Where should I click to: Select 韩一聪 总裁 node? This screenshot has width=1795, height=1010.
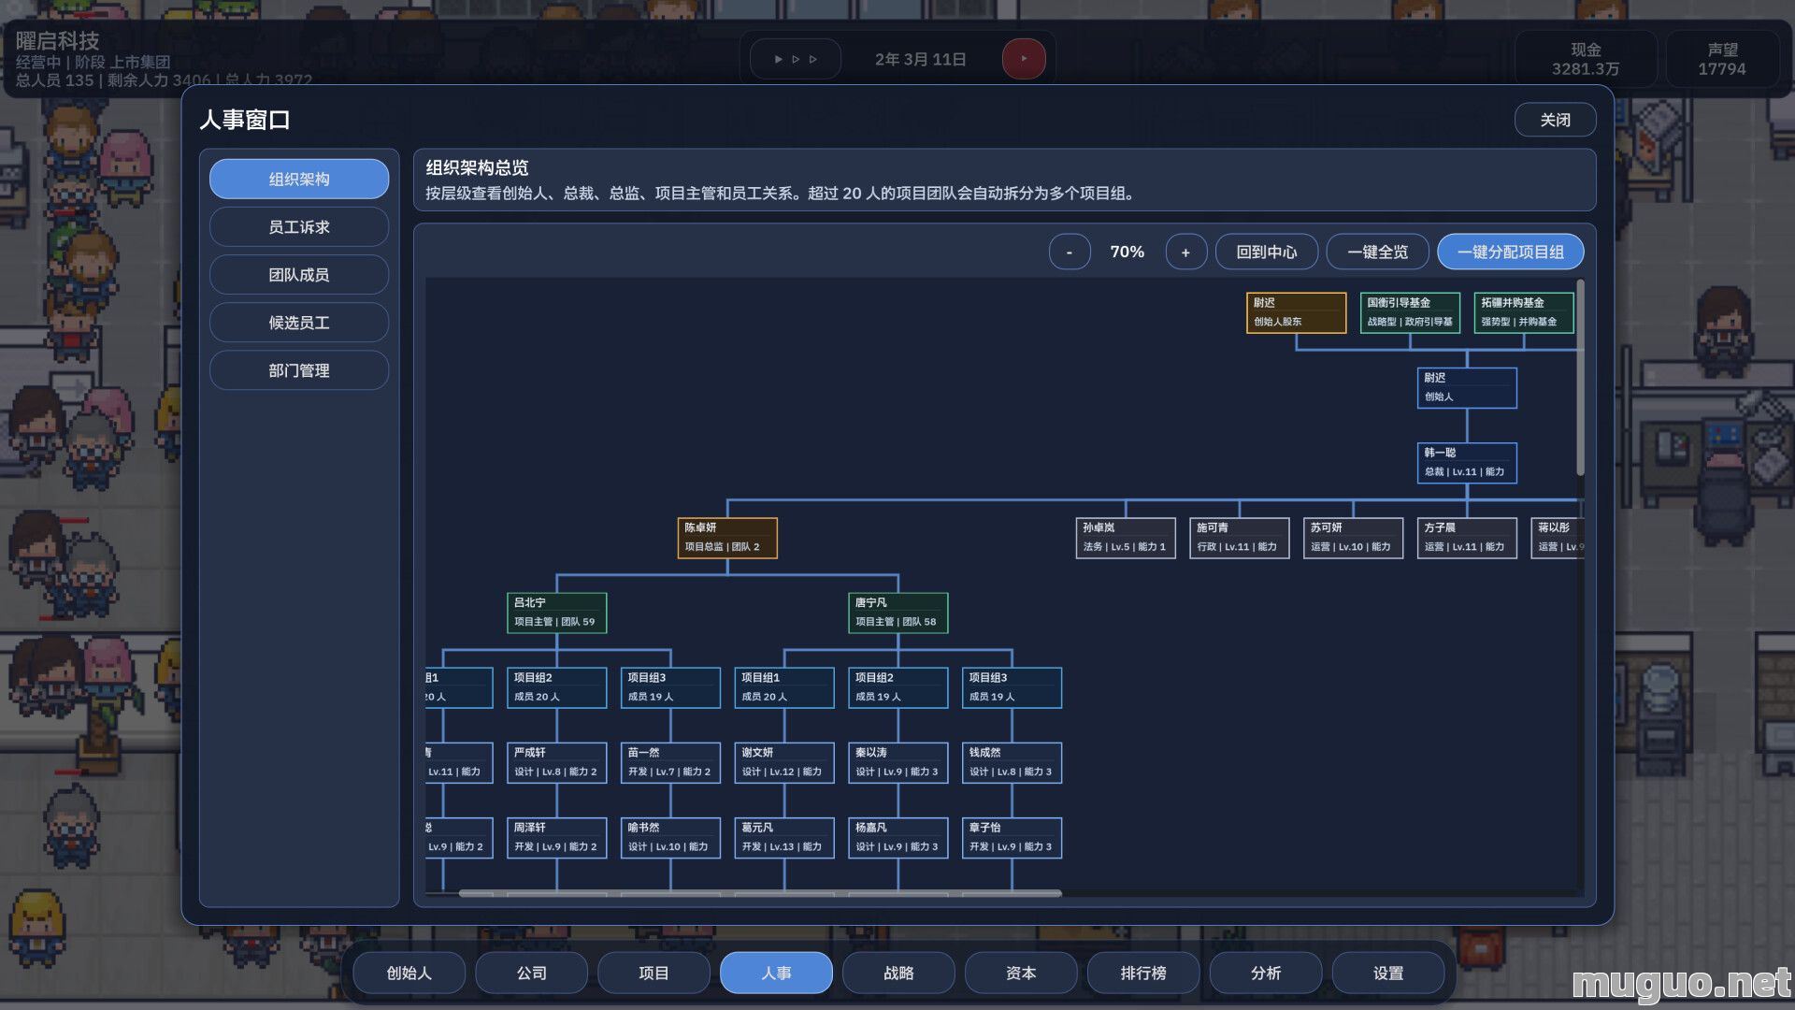click(1467, 462)
